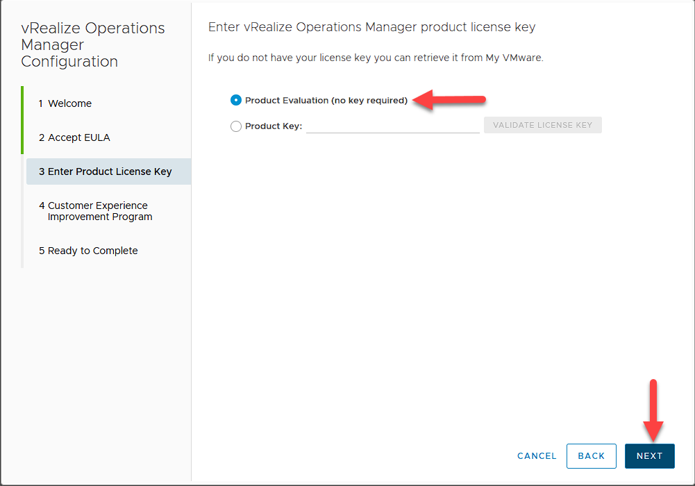Click the red arrow above the Next button
This screenshot has height=486, width=695.
tap(653, 408)
